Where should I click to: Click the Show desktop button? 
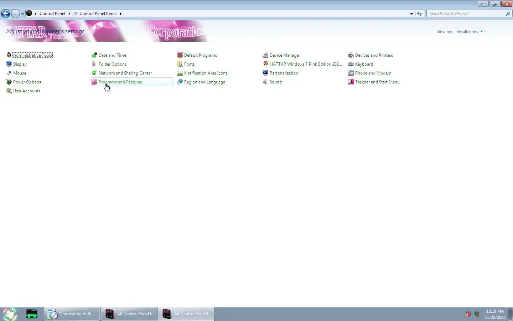[x=510, y=314]
